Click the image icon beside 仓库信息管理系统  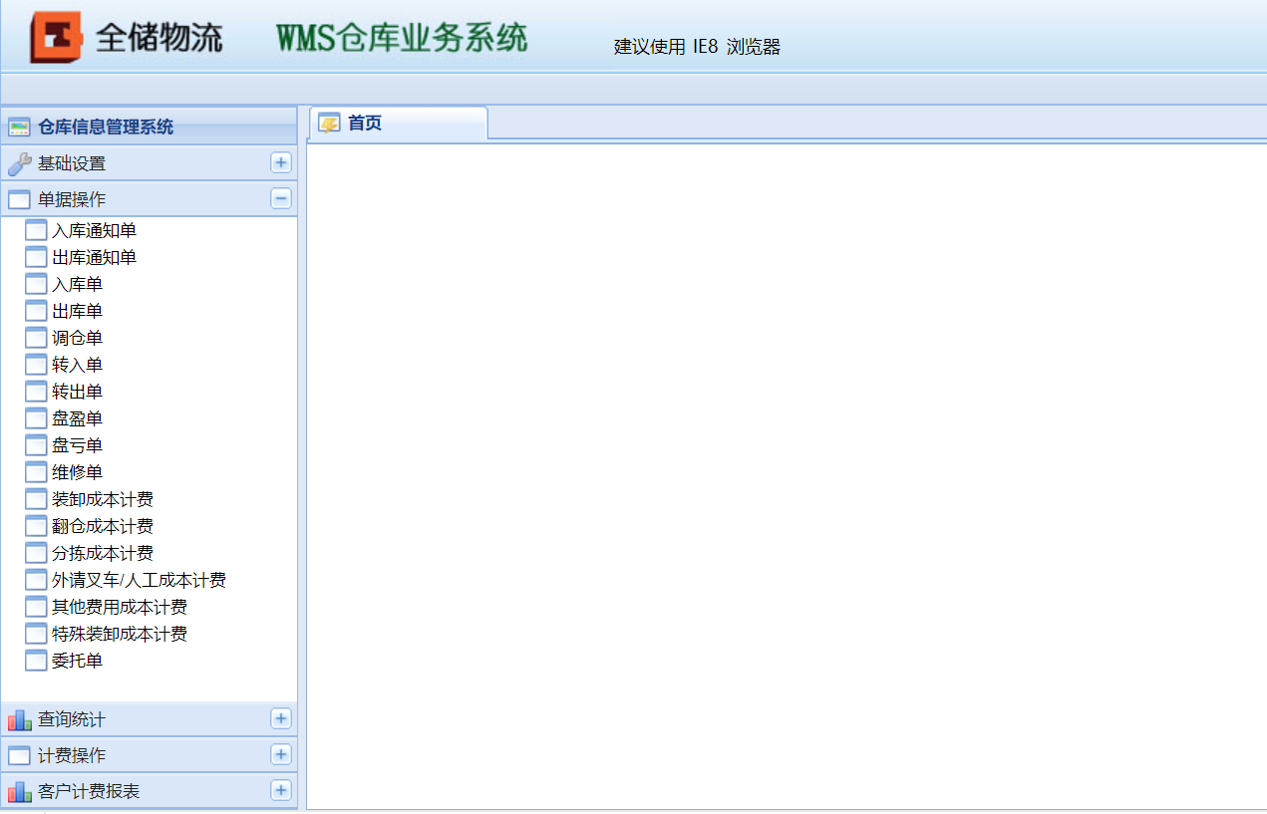coord(20,127)
